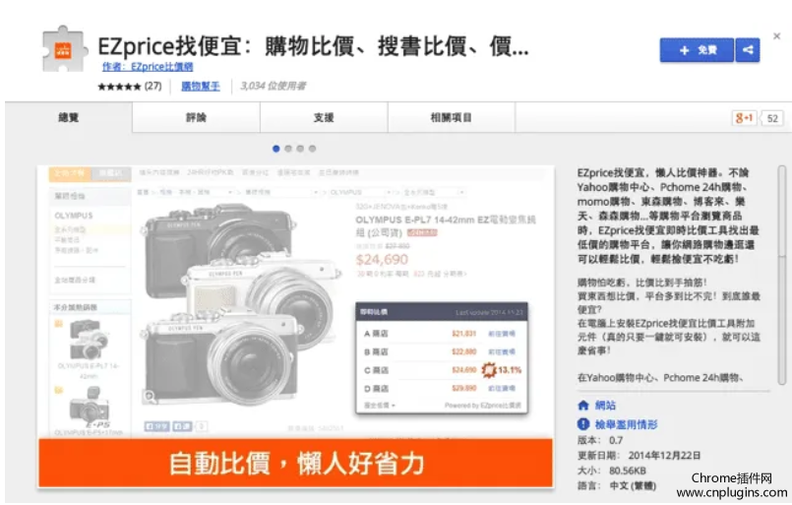This screenshot has height=505, width=792.
Task: Click the Google +1 button
Action: 744,118
